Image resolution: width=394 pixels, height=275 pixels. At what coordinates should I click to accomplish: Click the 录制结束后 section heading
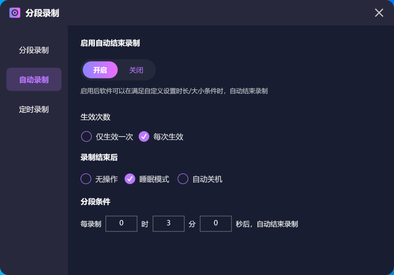pos(100,157)
